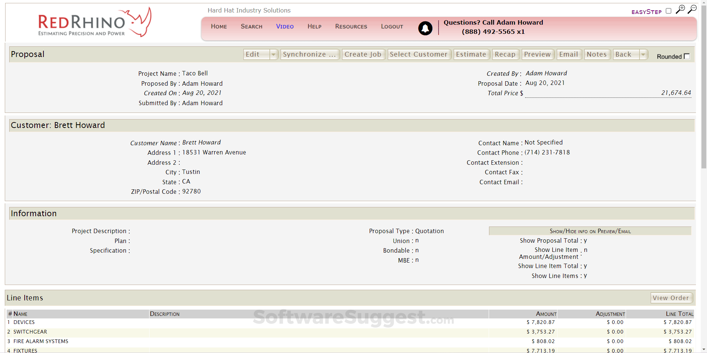Click the Total Price field
The height and width of the screenshot is (353, 707).
coord(608,93)
